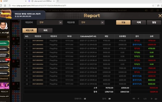
Task: Open game number 2507128020810
Action: tap(38, 84)
